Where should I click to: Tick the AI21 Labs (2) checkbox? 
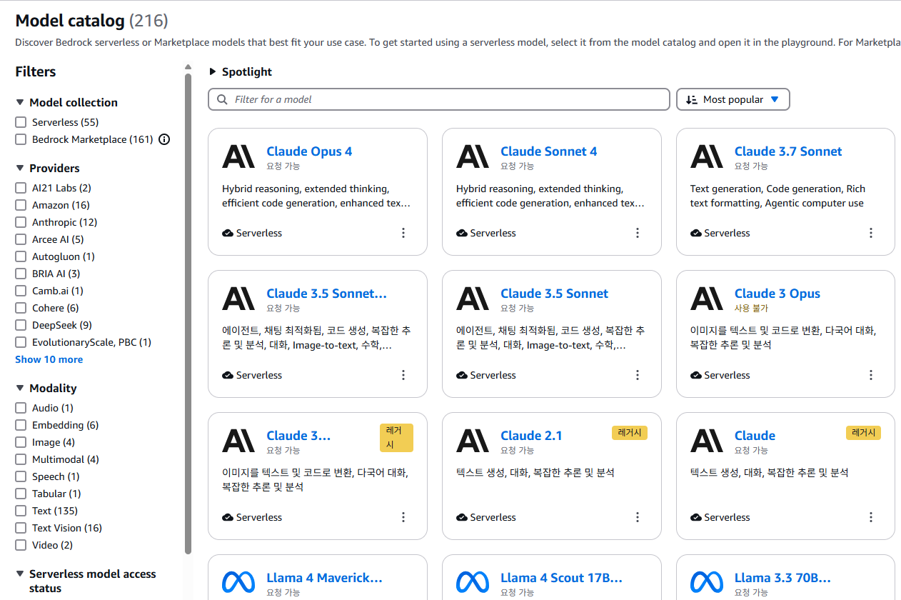click(21, 188)
